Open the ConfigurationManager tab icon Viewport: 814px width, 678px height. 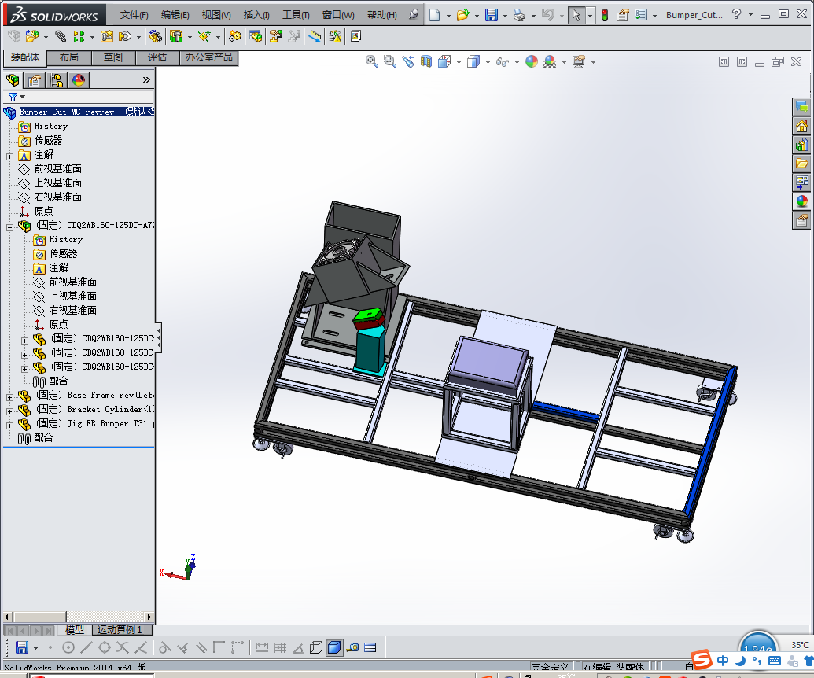click(57, 80)
